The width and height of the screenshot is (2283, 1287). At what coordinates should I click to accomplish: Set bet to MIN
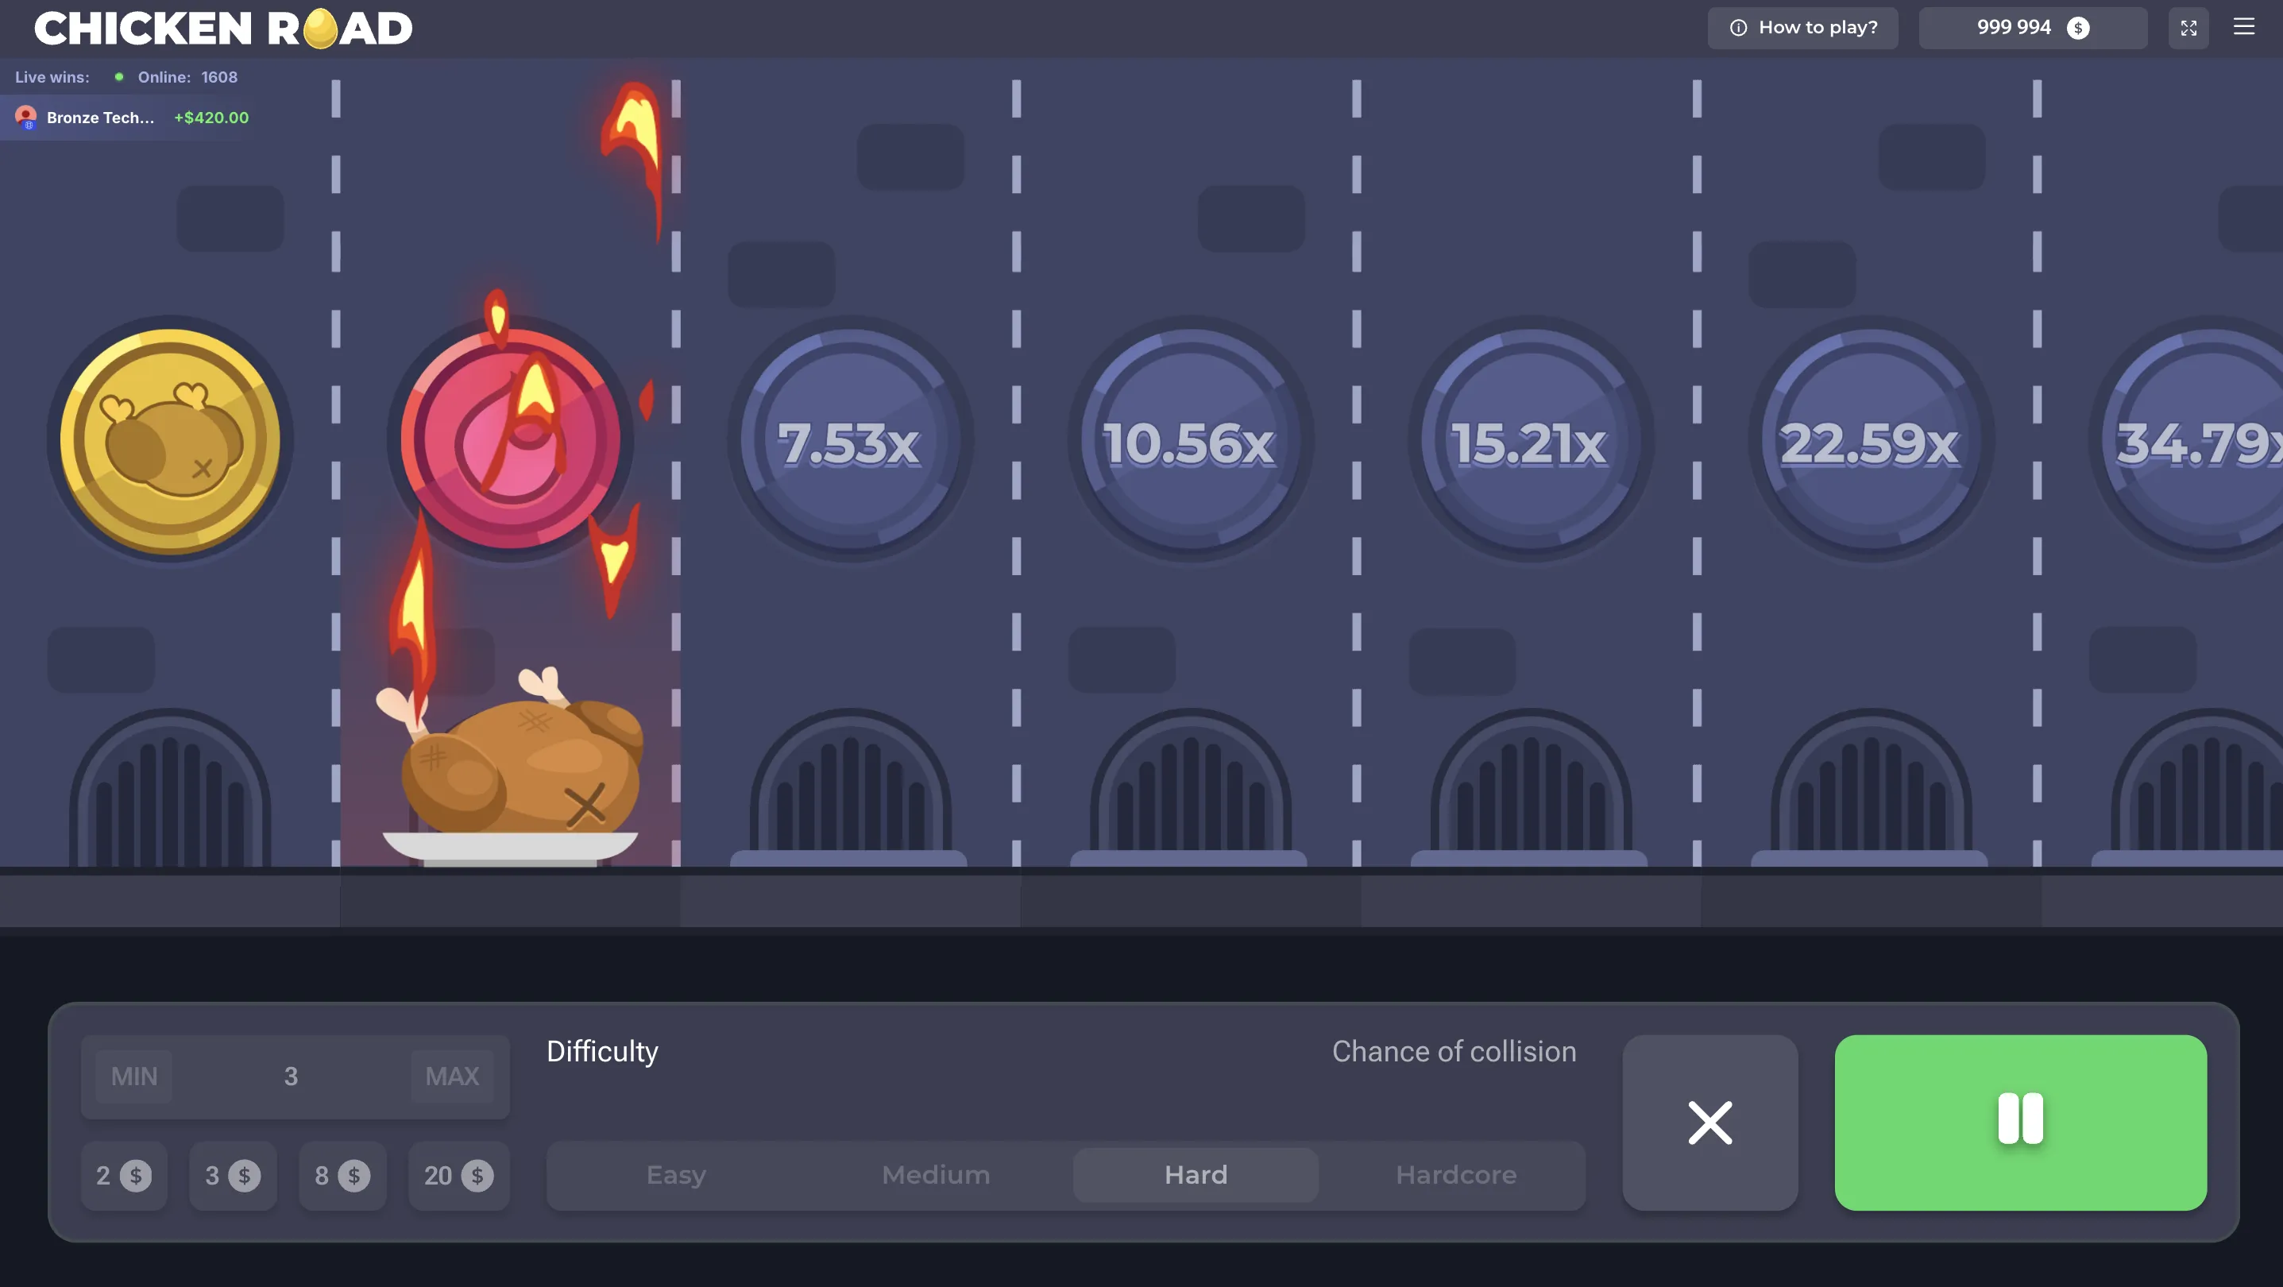click(x=133, y=1076)
